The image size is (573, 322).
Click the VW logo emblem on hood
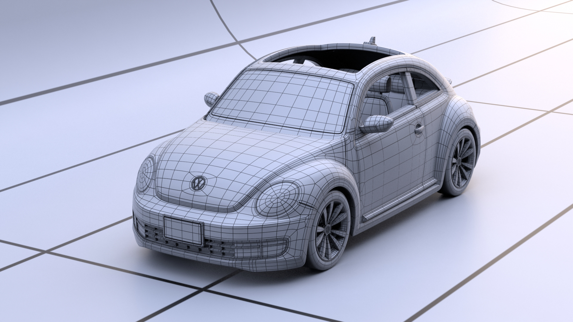tap(198, 183)
